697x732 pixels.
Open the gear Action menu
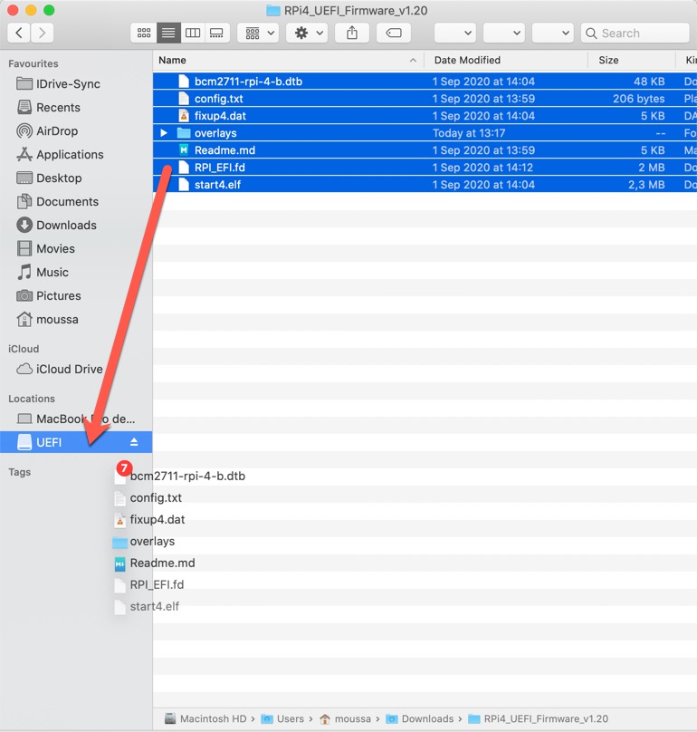click(307, 34)
